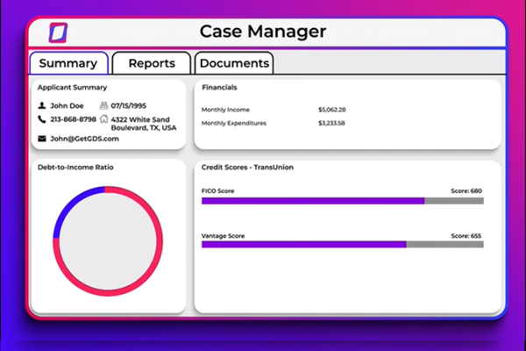Click the FICO Score: 680 label
Image resolution: width=526 pixels, height=351 pixels.
pos(466,190)
